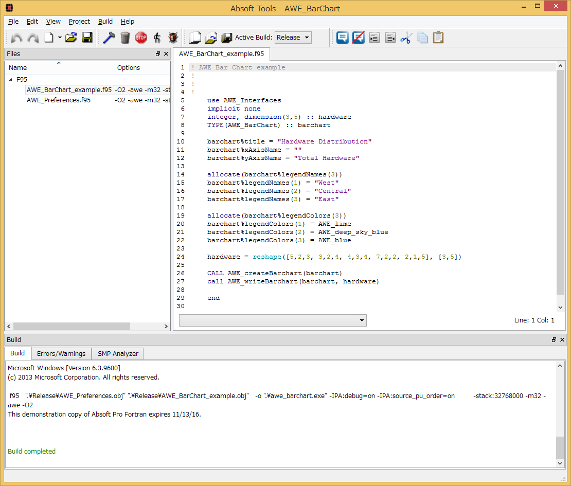Open the procedure navigation combo box below the editor
Viewport: 571px width, 486px height.
pos(273,320)
